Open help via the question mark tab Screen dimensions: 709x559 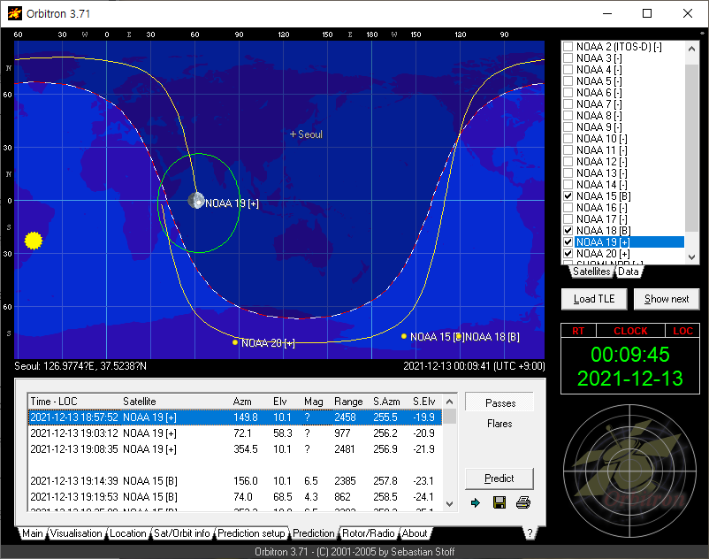pyautogui.click(x=530, y=533)
